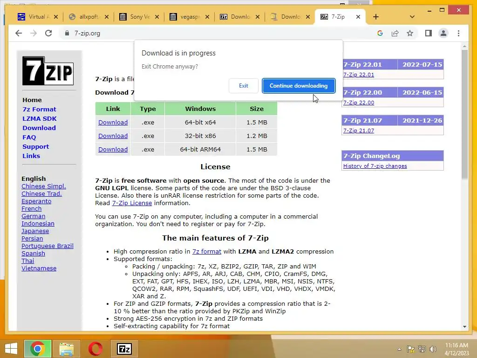
Task: Open History of 7-zip changes
Action: (x=375, y=166)
